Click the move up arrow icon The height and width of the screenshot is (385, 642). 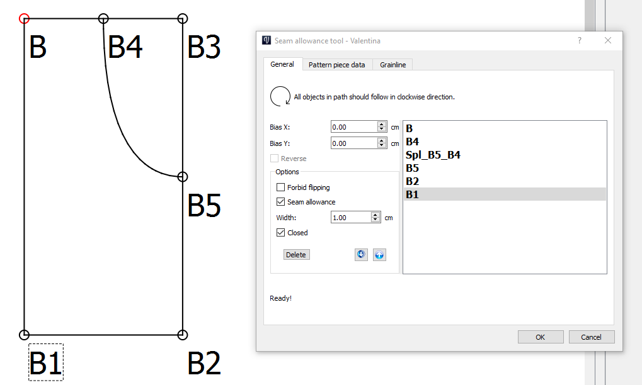click(379, 255)
